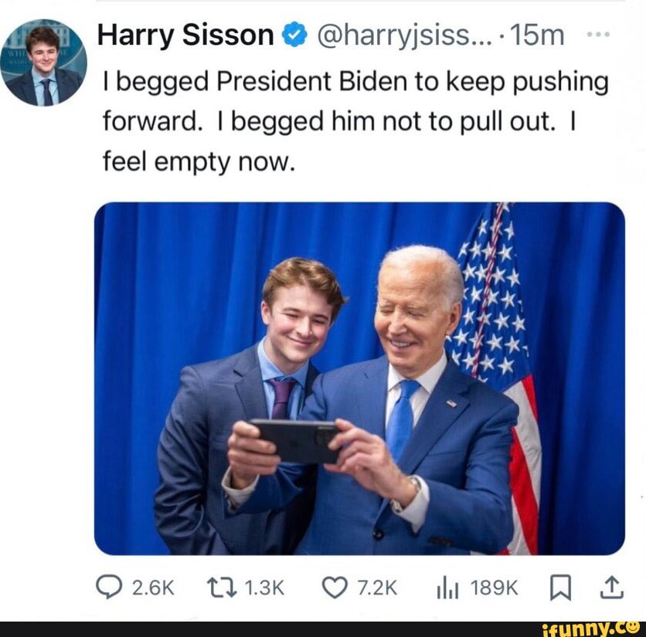Click the blue verified checkmark badge
The width and height of the screenshot is (646, 637).
coord(294,36)
